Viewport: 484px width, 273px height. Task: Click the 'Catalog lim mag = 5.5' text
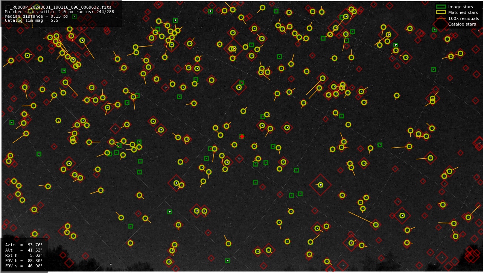point(32,21)
